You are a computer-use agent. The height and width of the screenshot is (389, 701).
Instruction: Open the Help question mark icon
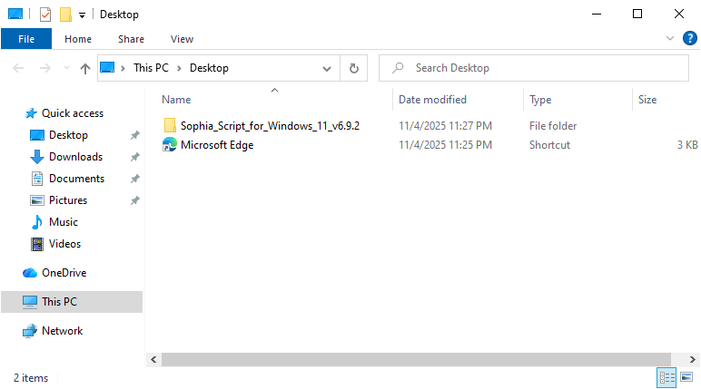pos(689,38)
